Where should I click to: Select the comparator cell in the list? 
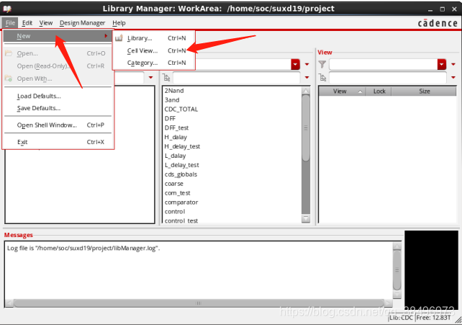point(181,202)
